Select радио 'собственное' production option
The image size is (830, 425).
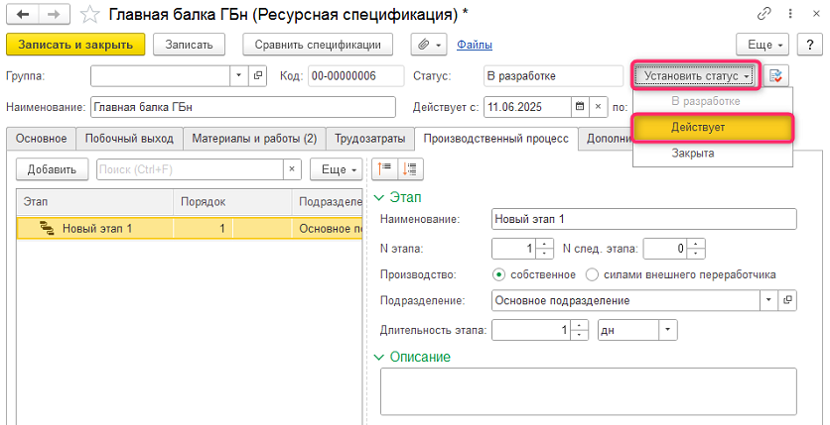tap(499, 274)
